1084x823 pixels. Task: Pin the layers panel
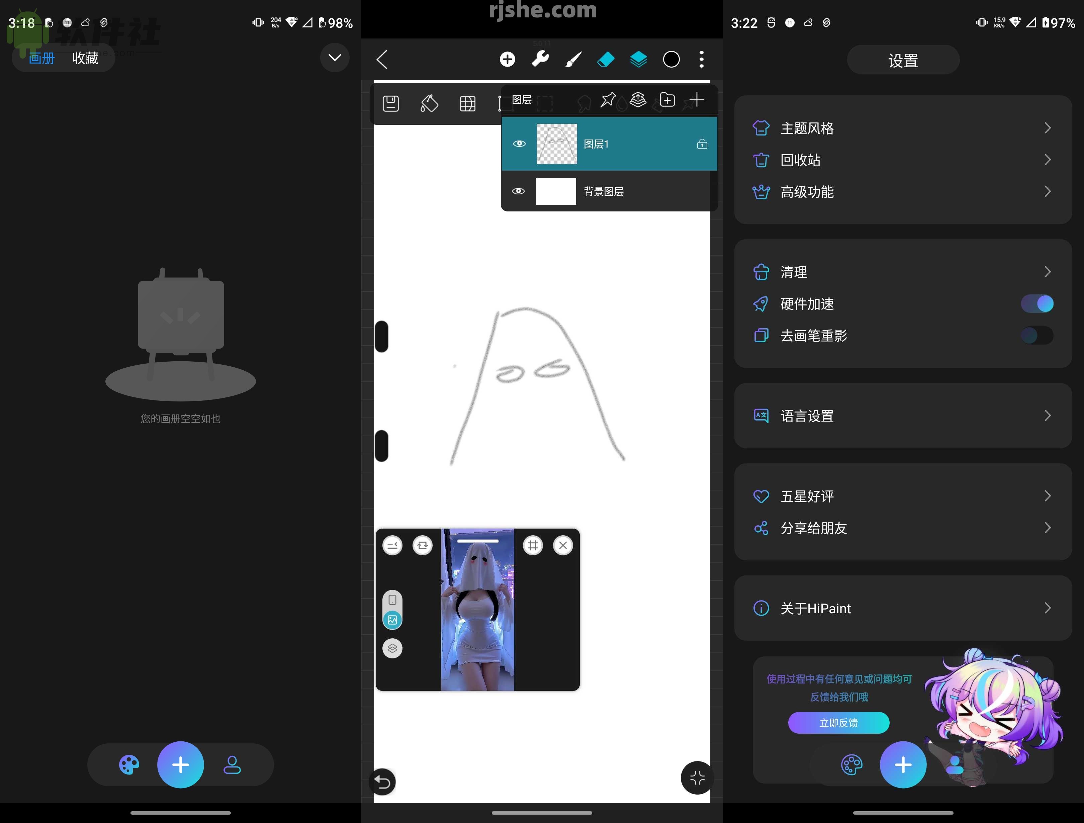(x=608, y=100)
